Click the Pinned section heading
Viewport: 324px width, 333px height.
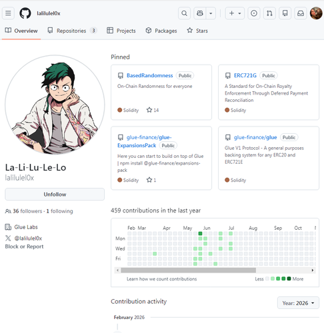point(120,57)
